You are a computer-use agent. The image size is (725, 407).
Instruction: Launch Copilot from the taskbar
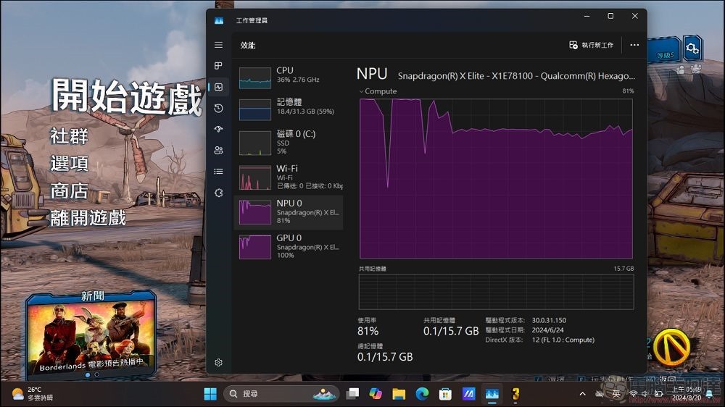376,394
